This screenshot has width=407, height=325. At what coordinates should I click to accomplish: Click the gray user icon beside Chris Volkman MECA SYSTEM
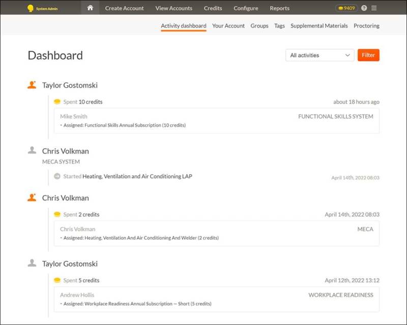coord(32,150)
